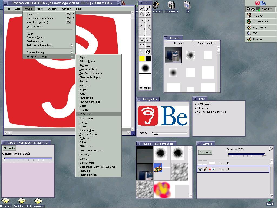Open the SoundPlay desktop icon
The image size is (277, 208).
point(171,7)
